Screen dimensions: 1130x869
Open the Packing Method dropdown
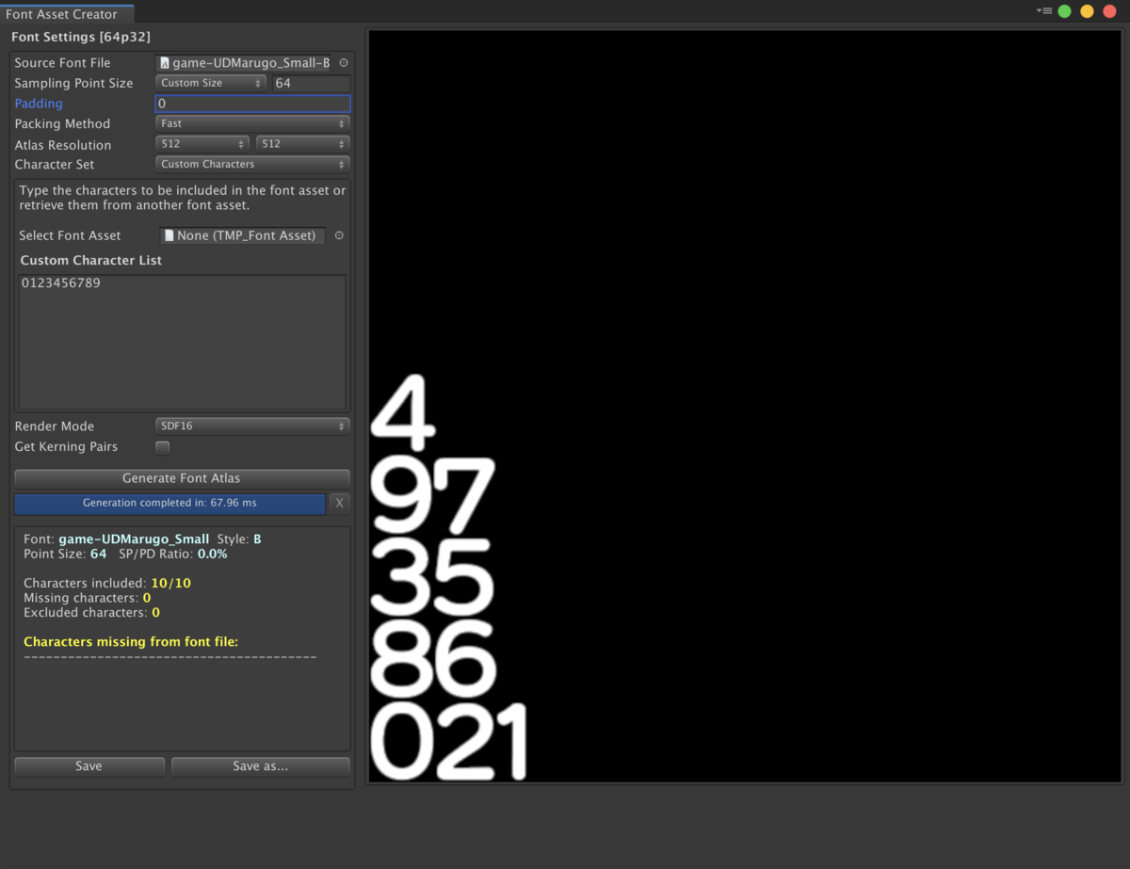click(252, 123)
